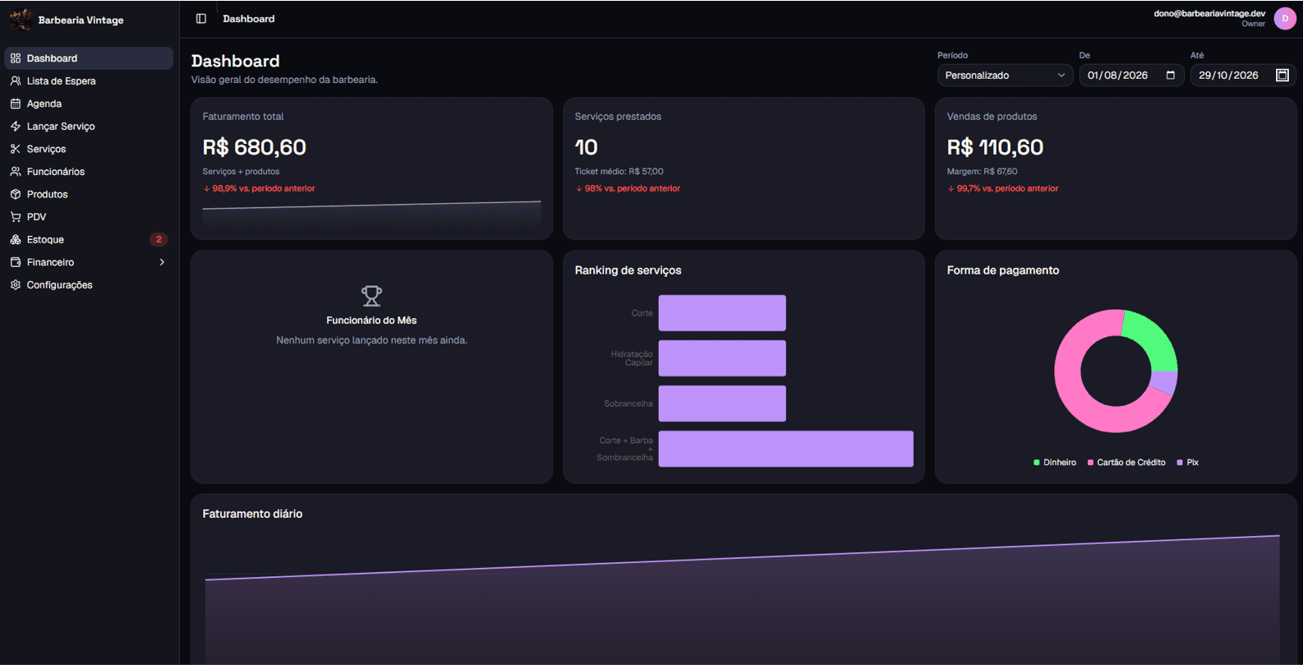Open the Agenda page

(x=89, y=104)
